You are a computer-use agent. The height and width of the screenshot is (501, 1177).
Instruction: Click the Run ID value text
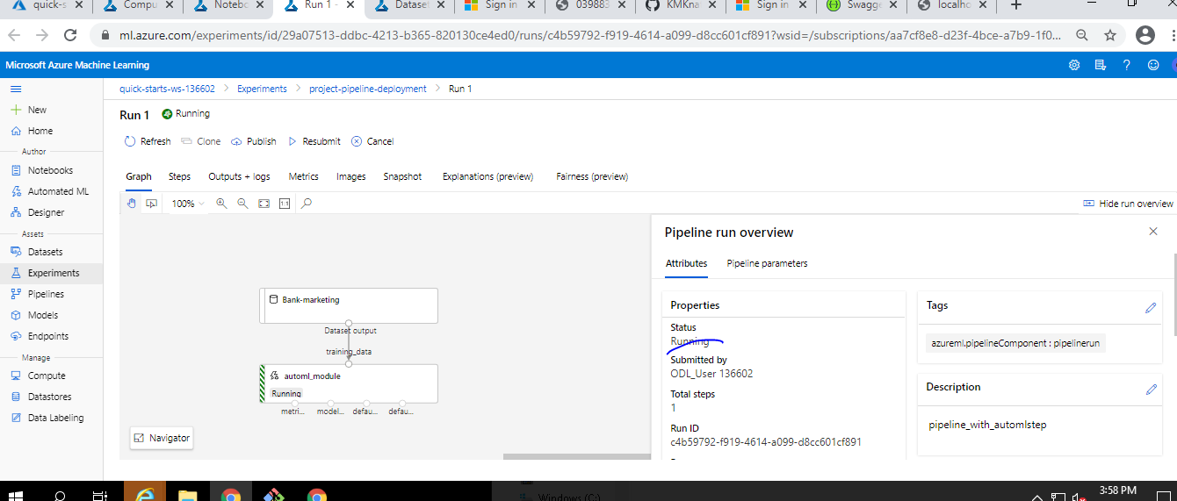766,441
